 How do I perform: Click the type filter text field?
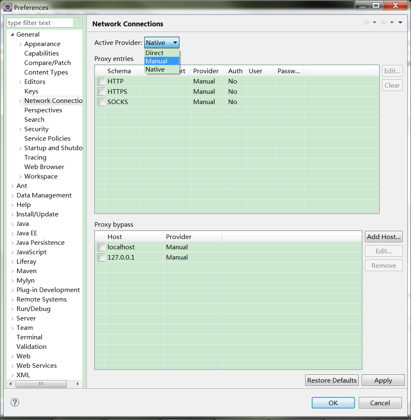(40, 23)
